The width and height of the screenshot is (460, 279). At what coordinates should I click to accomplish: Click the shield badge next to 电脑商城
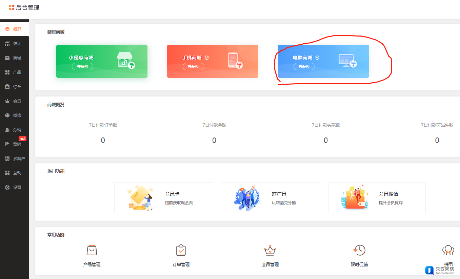coord(317,58)
